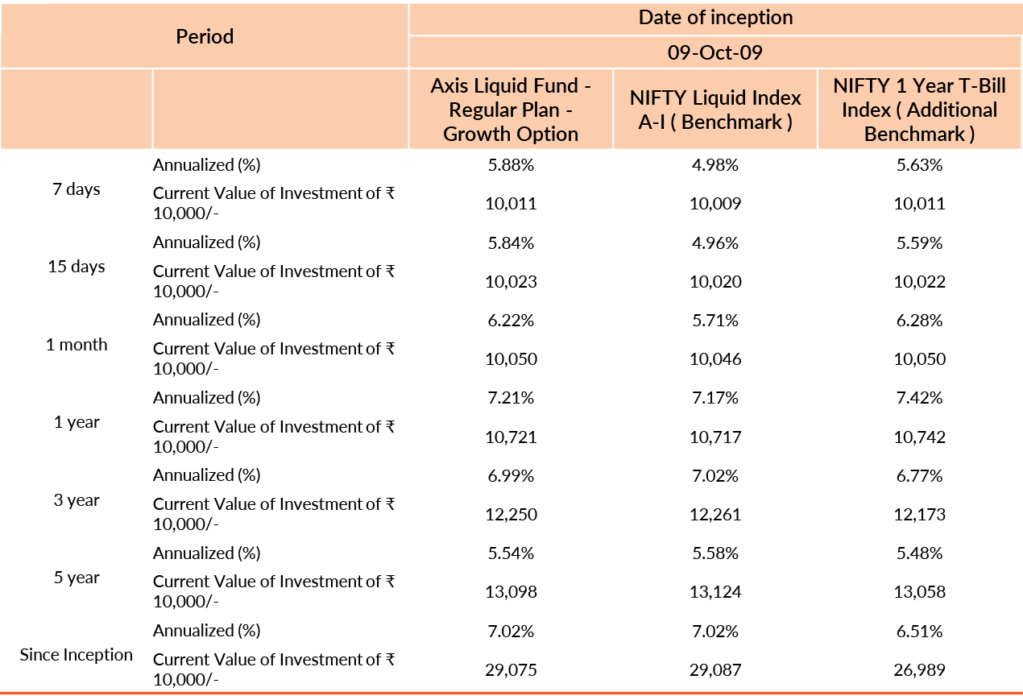Click the 26,989 T-Bill index value
The width and height of the screenshot is (1023, 696).
coord(919,669)
